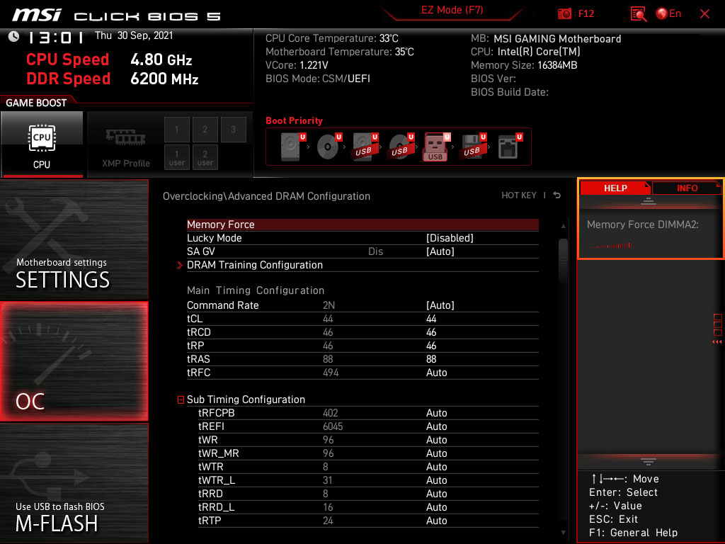Edit the tWTR_L Auto value

(x=436, y=480)
